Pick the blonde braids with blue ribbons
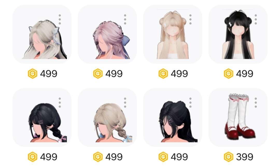The width and height of the screenshot is (280, 168). tap(107, 117)
